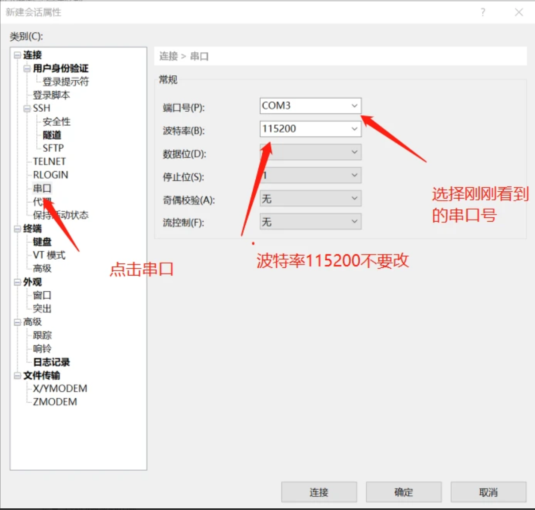Collapse the 用户身份验证 tree node
The image size is (535, 510).
coord(27,68)
